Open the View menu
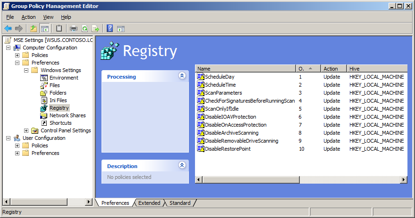Viewport: 415px width, 218px height. pos(48,17)
